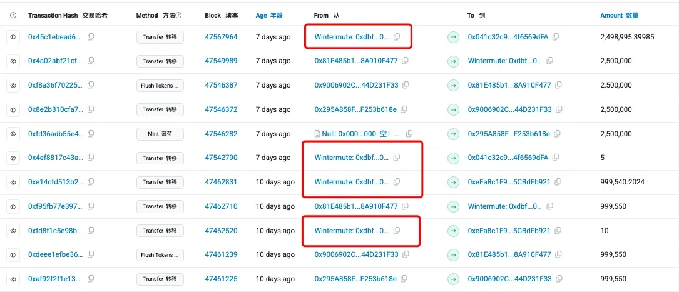Open recipient 0xeEa8c1F9 in block 47462831 row
679x292 pixels.
(x=509, y=182)
